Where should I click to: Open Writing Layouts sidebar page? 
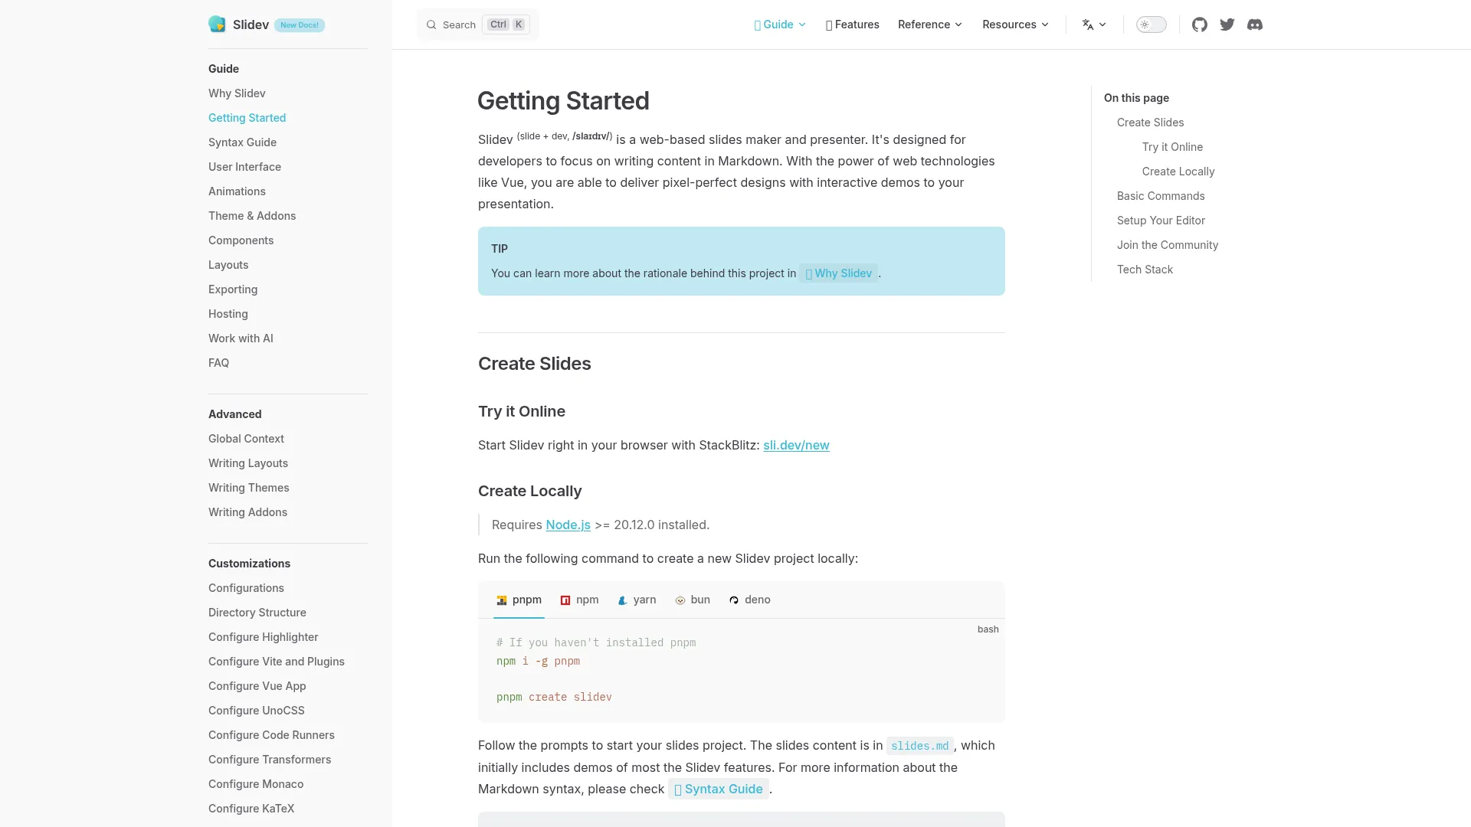pyautogui.click(x=248, y=463)
